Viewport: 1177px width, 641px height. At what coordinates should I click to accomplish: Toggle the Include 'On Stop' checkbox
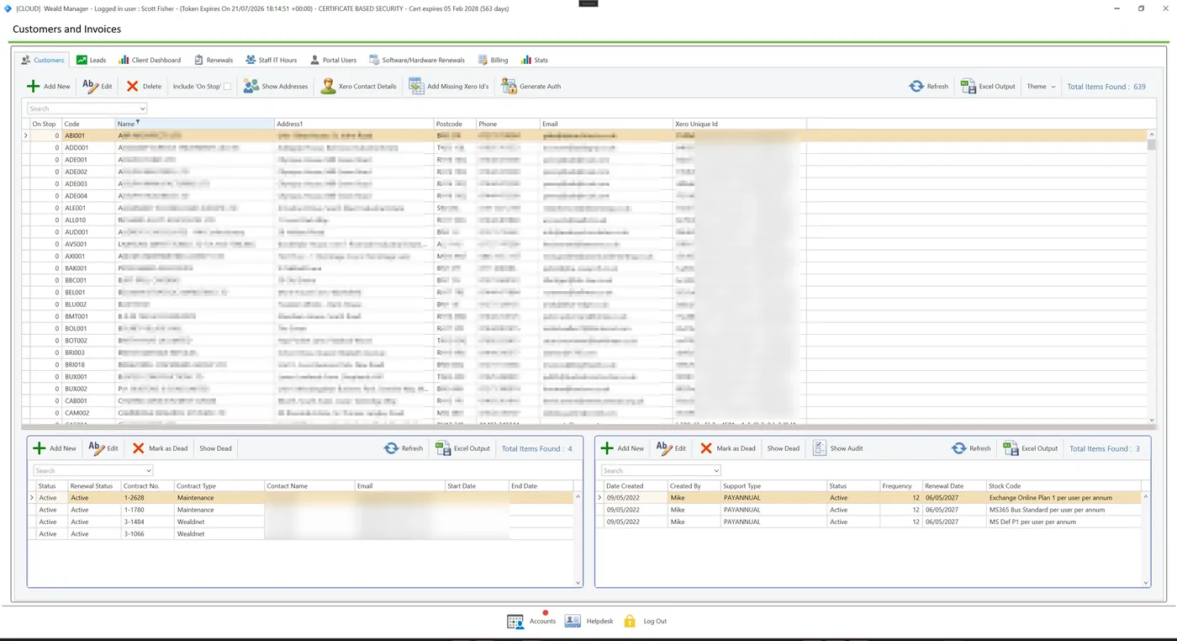pos(227,86)
